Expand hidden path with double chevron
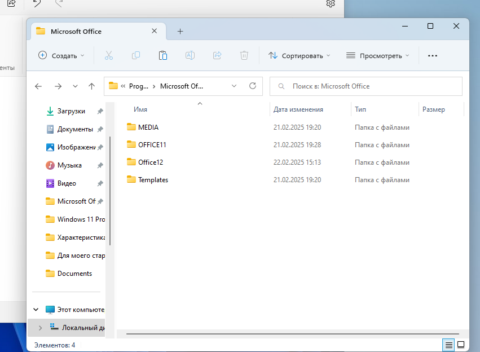Screen dimensions: 480x352 click(123, 86)
